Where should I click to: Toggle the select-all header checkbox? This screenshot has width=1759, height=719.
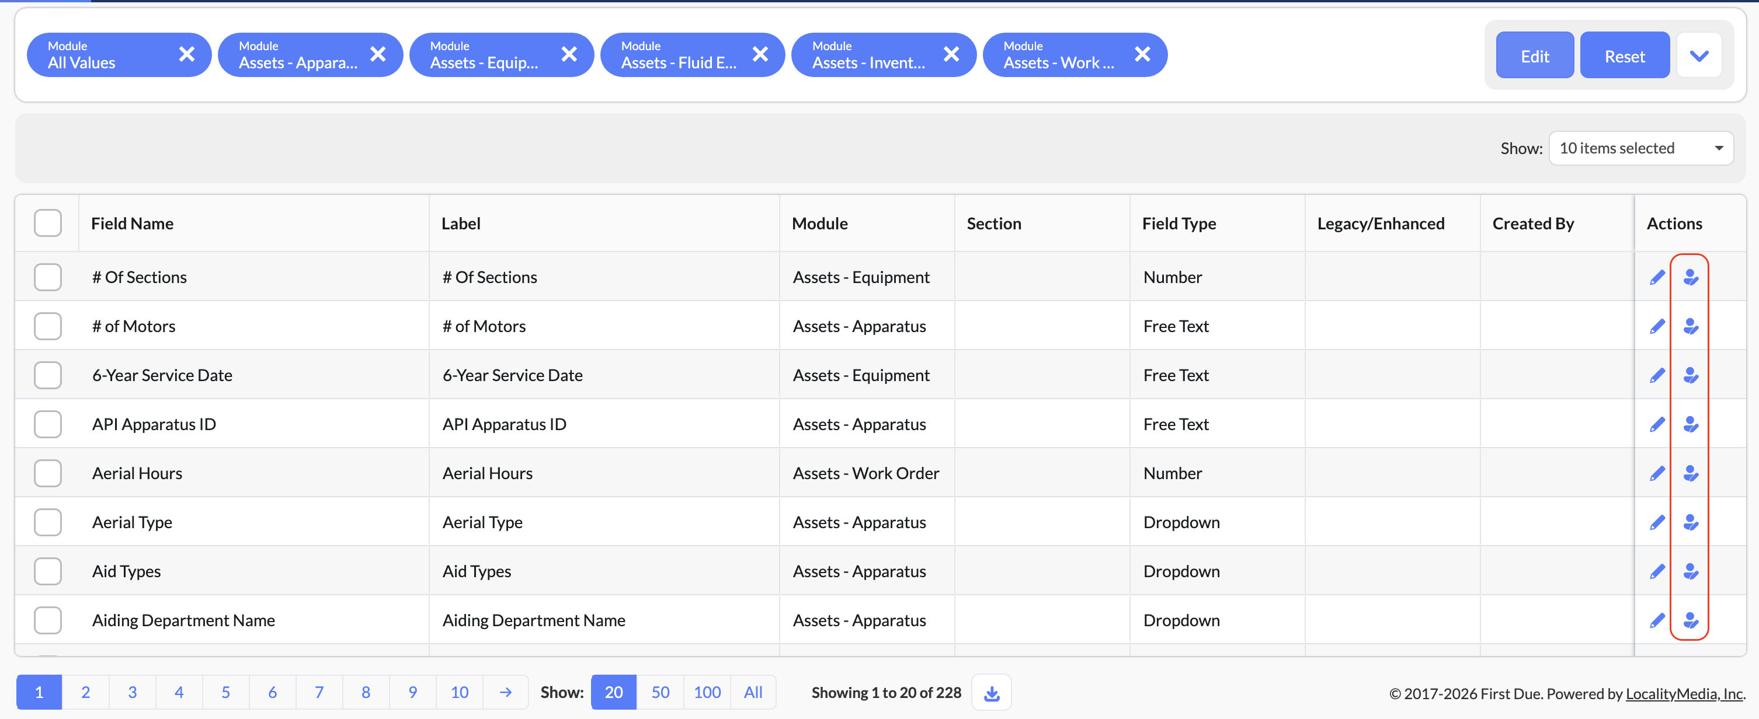(x=48, y=223)
